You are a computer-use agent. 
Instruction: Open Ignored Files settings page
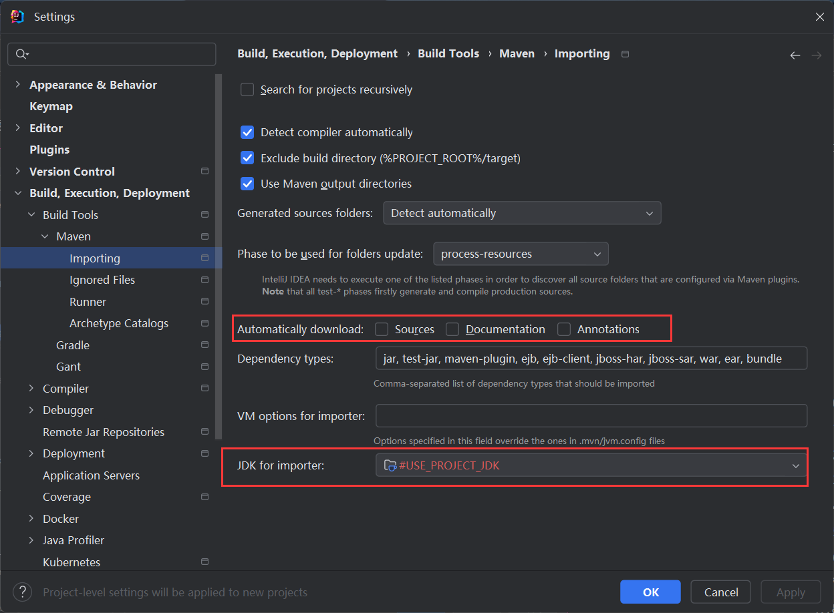102,280
